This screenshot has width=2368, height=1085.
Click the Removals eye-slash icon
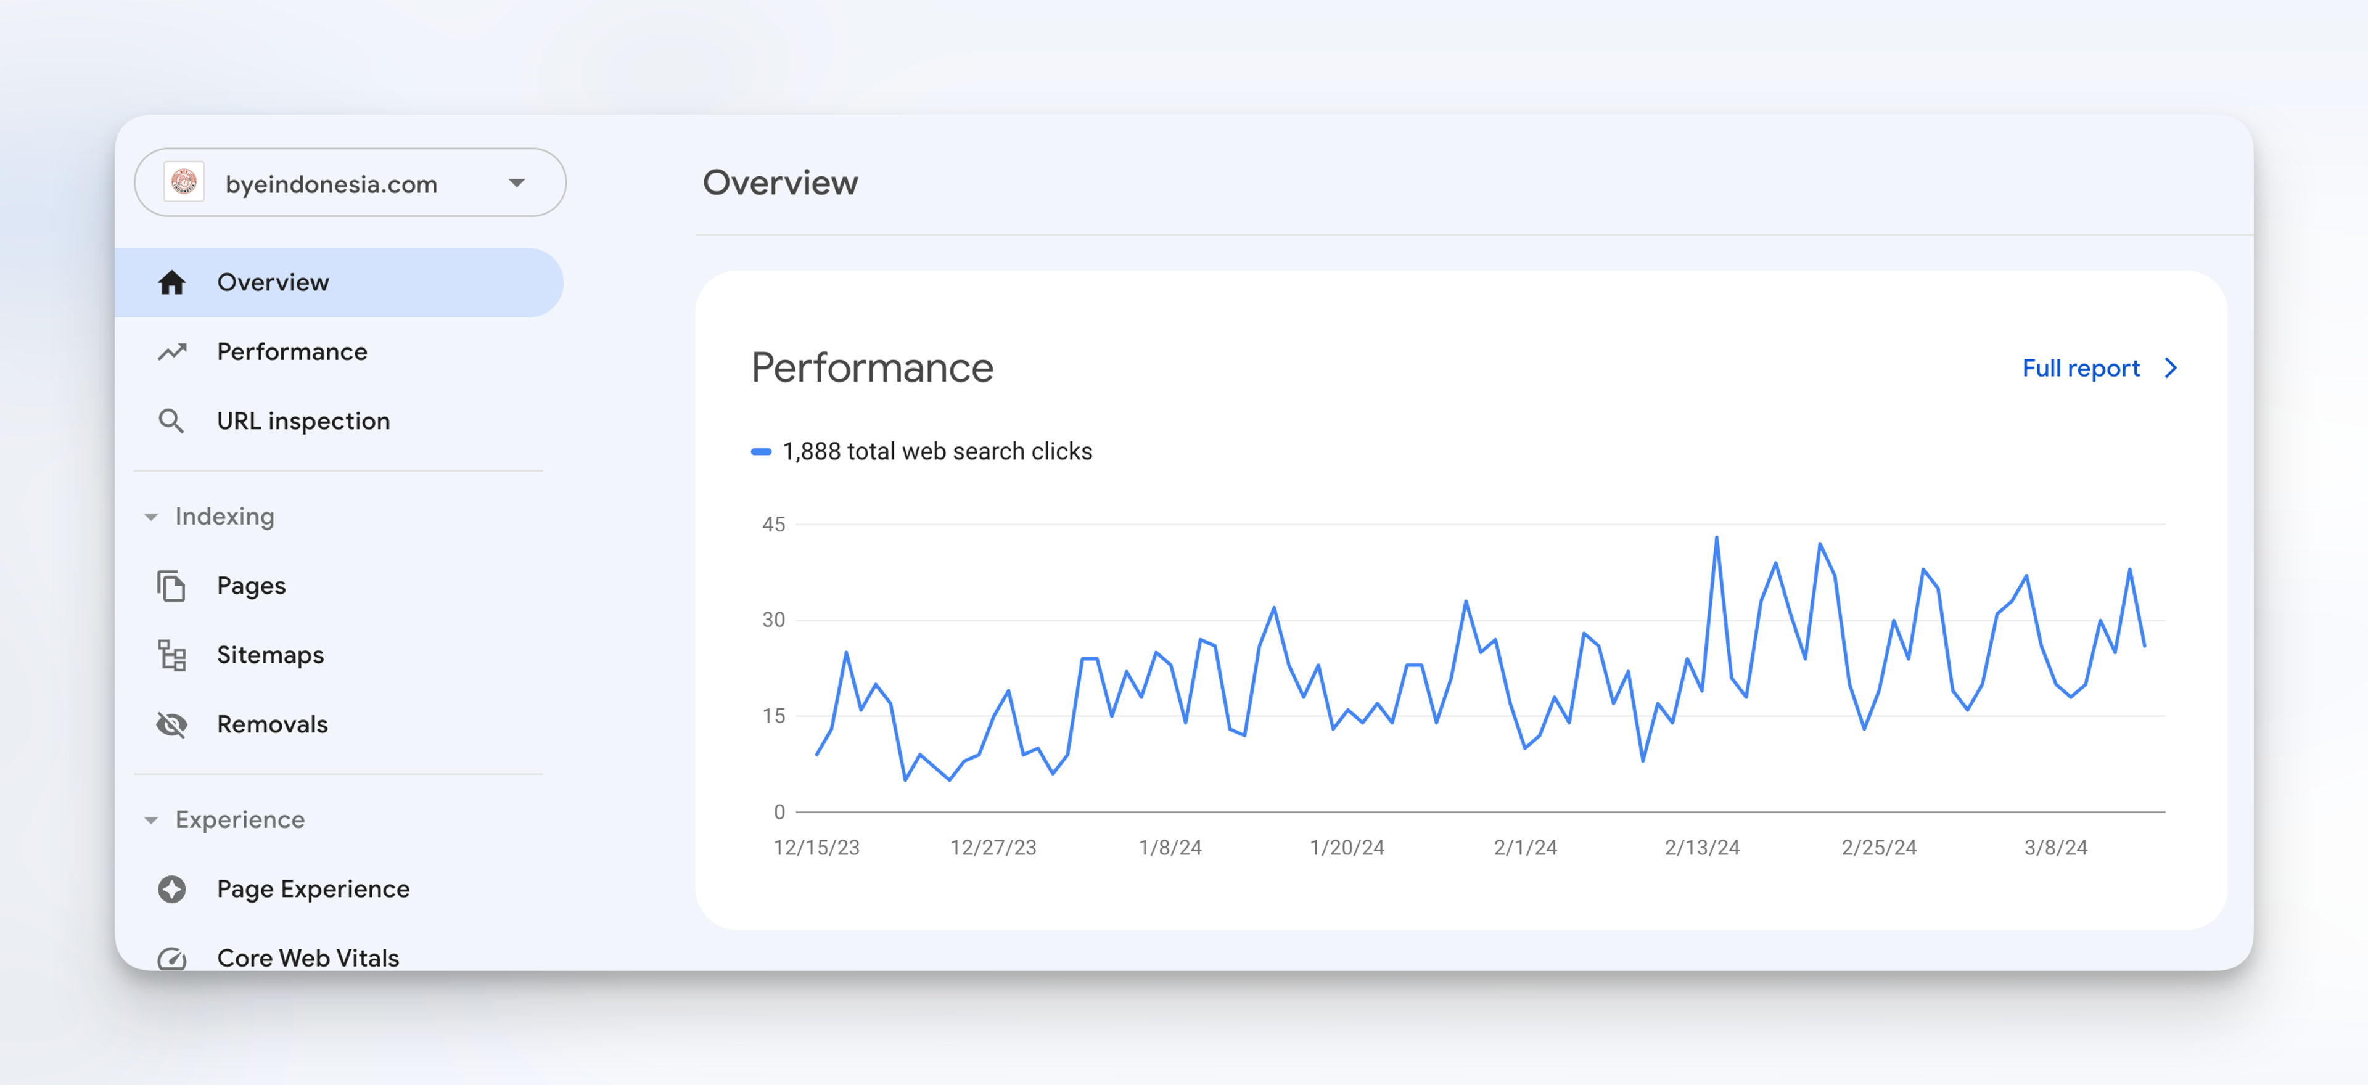(171, 724)
